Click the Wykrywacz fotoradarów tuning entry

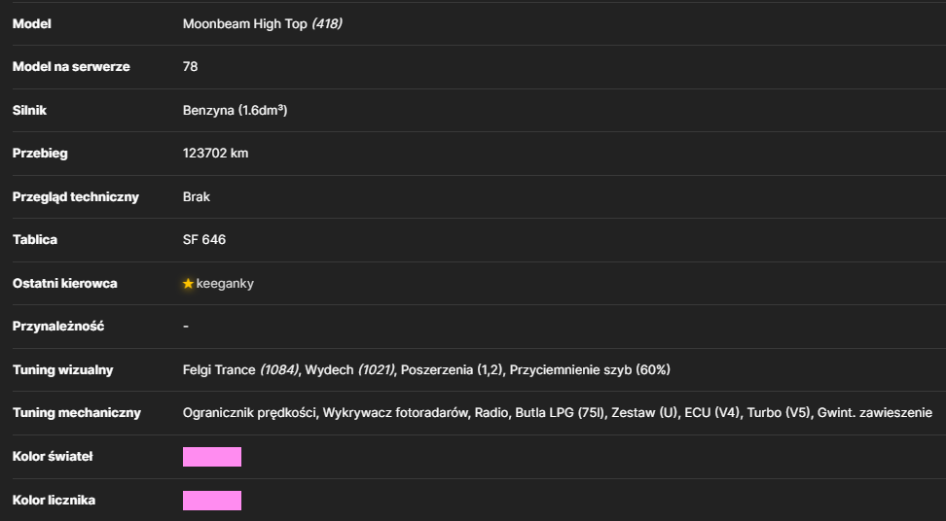pos(394,413)
